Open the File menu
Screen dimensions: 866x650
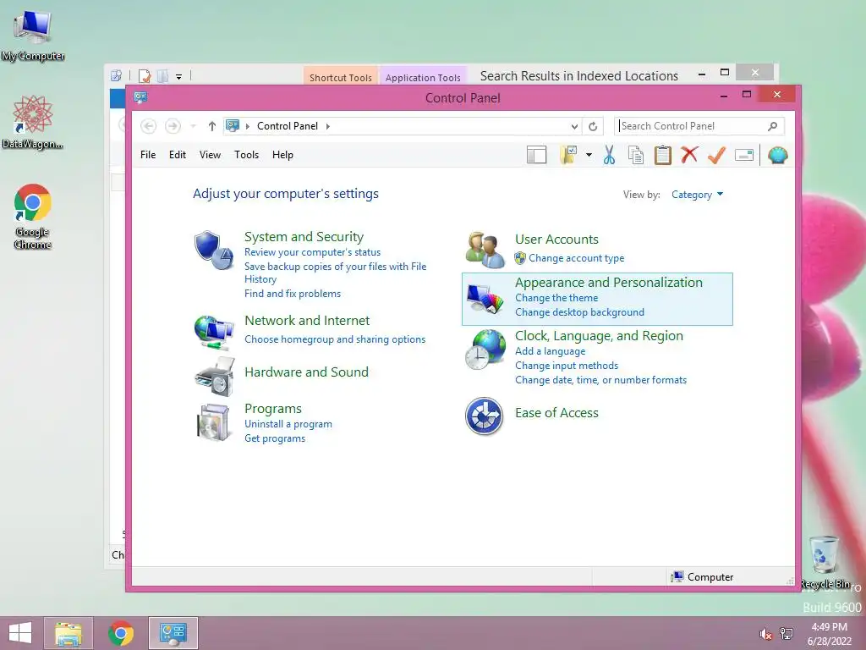(x=148, y=155)
